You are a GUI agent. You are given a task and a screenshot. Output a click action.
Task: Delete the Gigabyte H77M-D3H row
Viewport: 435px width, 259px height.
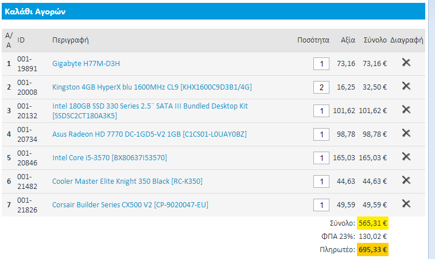pos(406,63)
